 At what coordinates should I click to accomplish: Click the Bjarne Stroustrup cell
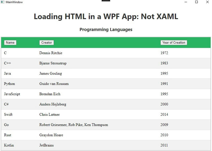pos(53,63)
